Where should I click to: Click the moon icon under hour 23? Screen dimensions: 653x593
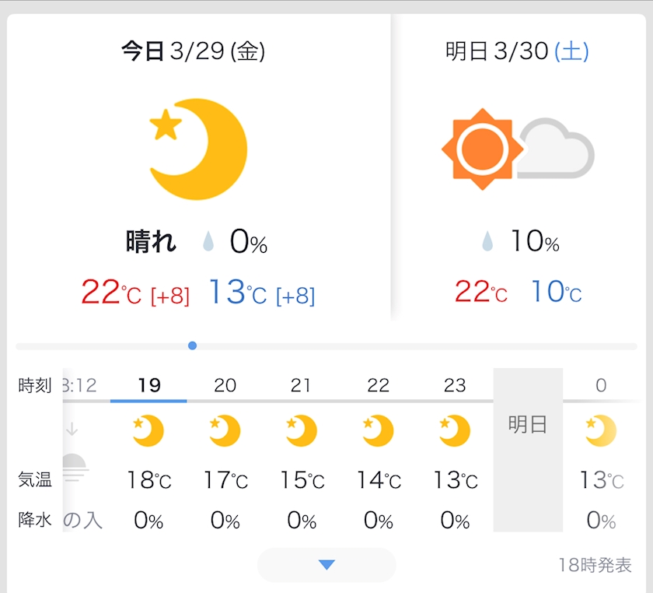pos(455,430)
